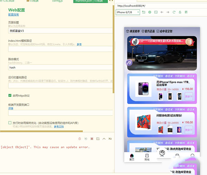Click the editor vertical scrollbar

pyautogui.click(x=114, y=49)
